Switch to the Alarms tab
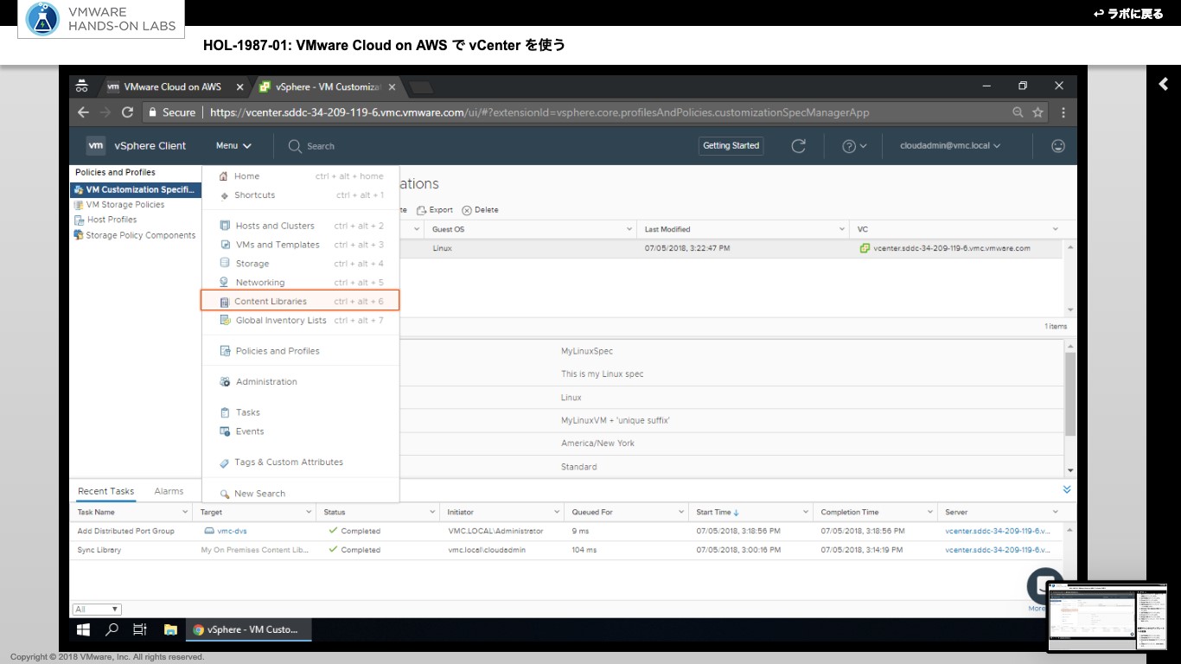 pyautogui.click(x=169, y=491)
